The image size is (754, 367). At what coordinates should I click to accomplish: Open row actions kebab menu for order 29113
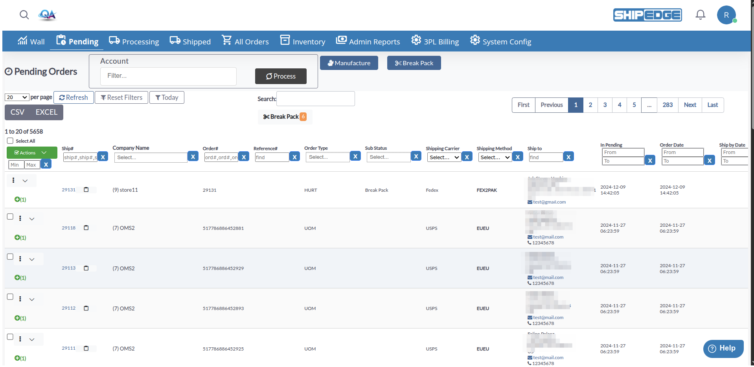(20, 259)
